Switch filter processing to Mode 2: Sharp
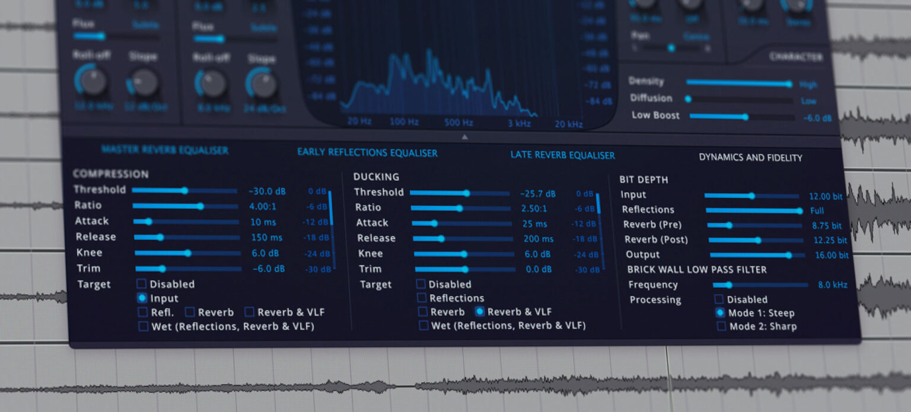Image resolution: width=911 pixels, height=412 pixels. tap(721, 325)
